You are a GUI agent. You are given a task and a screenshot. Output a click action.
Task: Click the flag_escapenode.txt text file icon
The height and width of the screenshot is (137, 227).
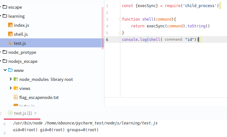click(16, 97)
